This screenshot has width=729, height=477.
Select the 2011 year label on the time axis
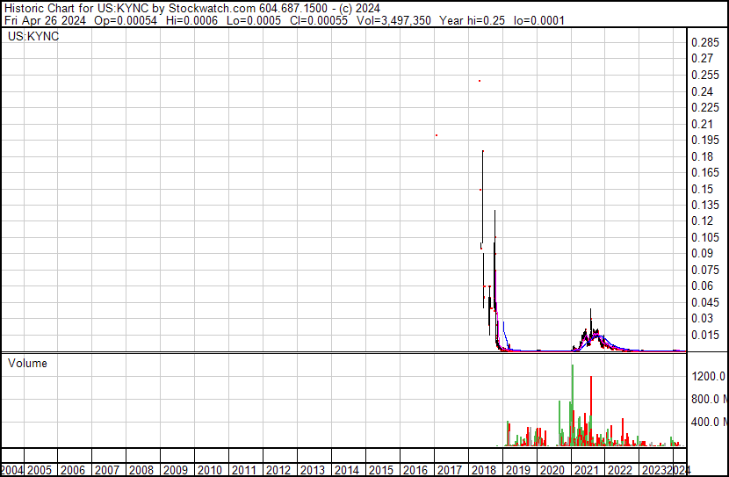(244, 470)
